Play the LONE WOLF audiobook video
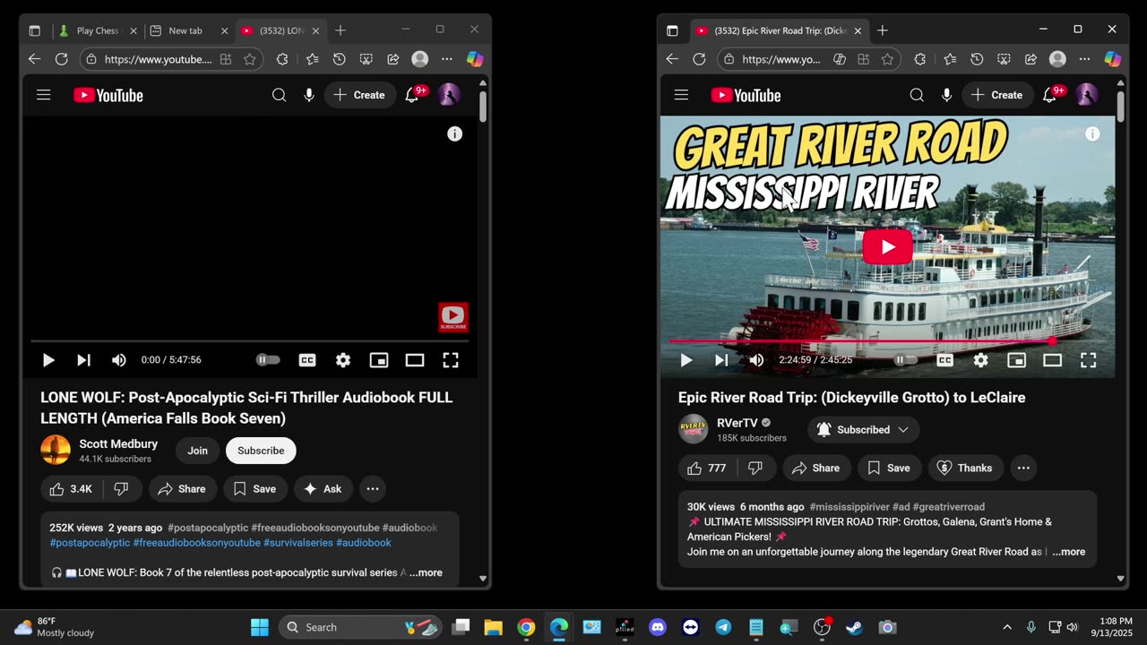This screenshot has height=645, width=1147. tap(48, 360)
